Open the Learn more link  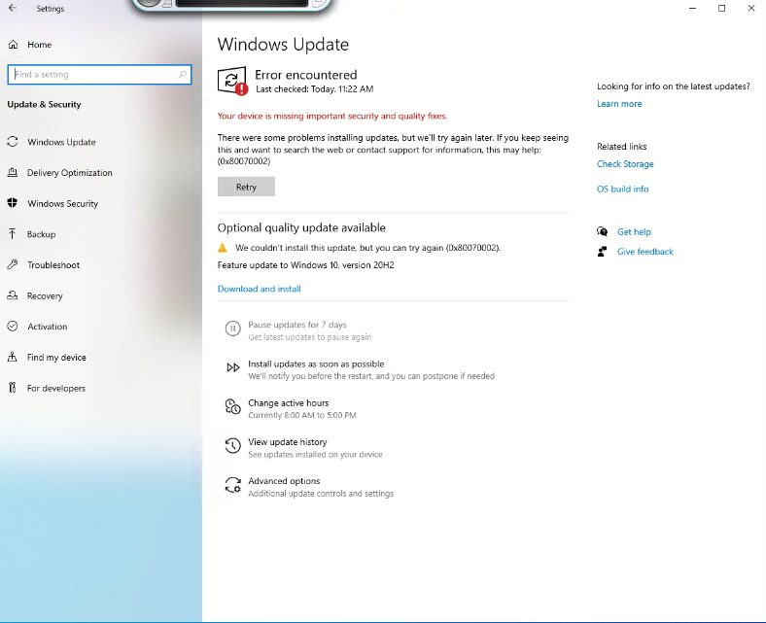(619, 104)
